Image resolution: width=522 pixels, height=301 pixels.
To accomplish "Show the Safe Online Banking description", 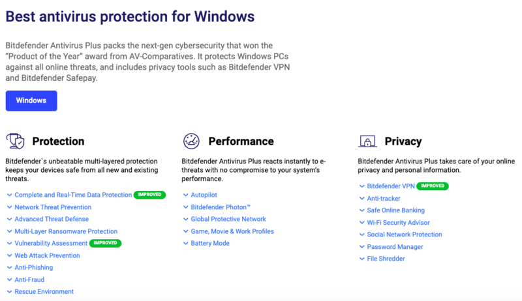I will 396,210.
